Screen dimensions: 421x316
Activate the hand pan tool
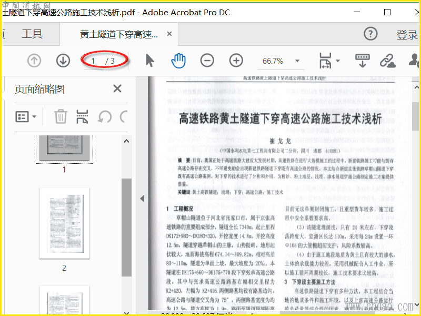[x=178, y=61]
